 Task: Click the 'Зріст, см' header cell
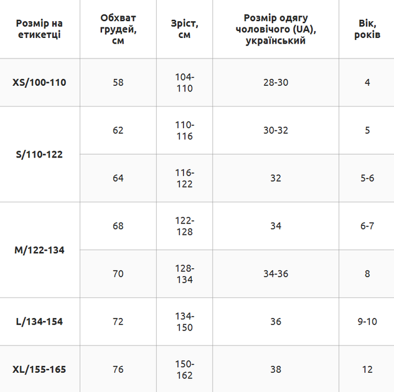tap(184, 29)
